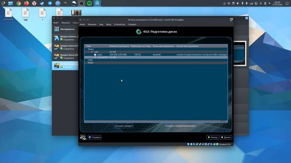Launch Google Chrome from the panel
Image resolution: width=291 pixels, height=163 pixels.
(x=18, y=3)
